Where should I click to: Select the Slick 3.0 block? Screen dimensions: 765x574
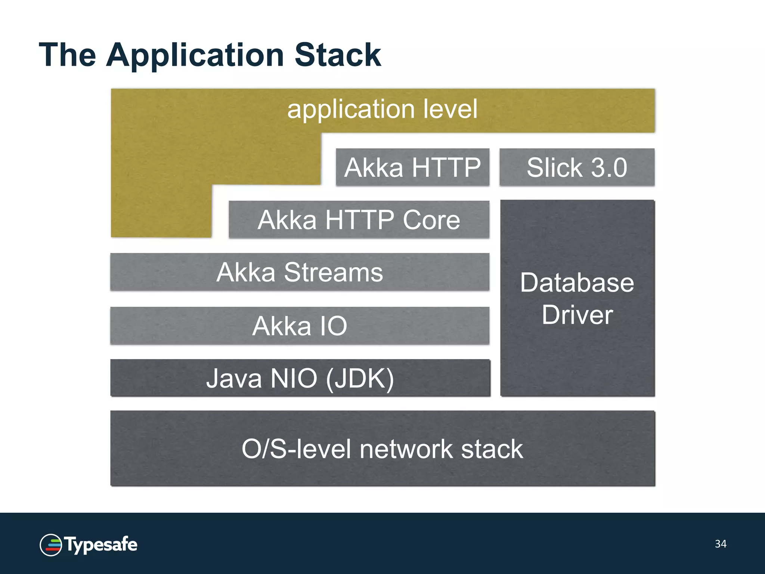(x=577, y=167)
